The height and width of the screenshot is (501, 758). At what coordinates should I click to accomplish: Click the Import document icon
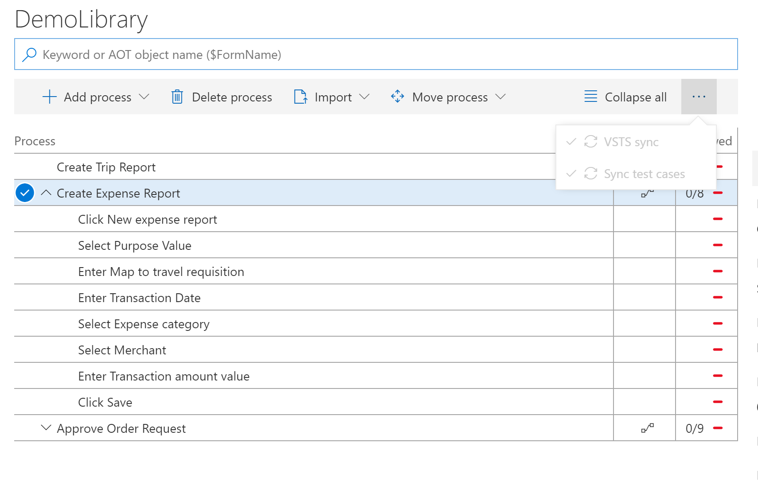tap(301, 97)
